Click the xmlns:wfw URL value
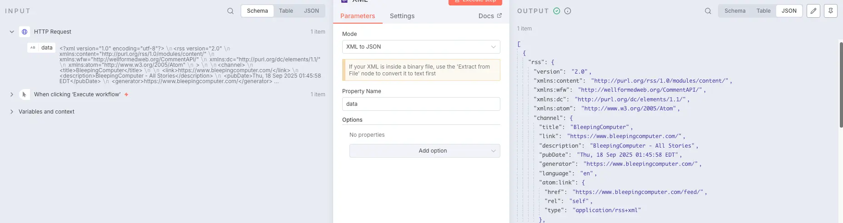The image size is (843, 223). [x=641, y=90]
